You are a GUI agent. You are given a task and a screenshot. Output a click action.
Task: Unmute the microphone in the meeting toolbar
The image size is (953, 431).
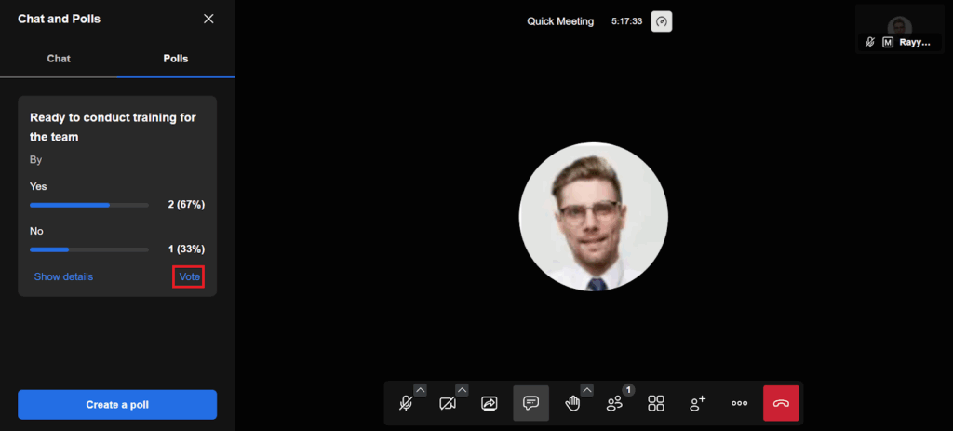pos(406,404)
